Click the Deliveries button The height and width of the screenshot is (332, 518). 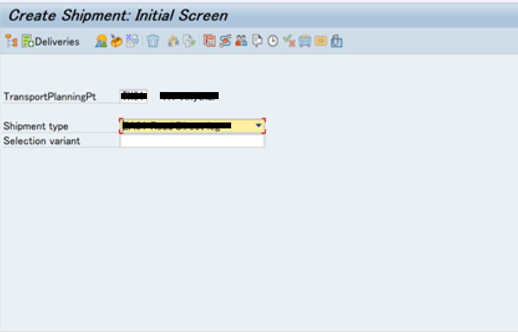[x=50, y=42]
